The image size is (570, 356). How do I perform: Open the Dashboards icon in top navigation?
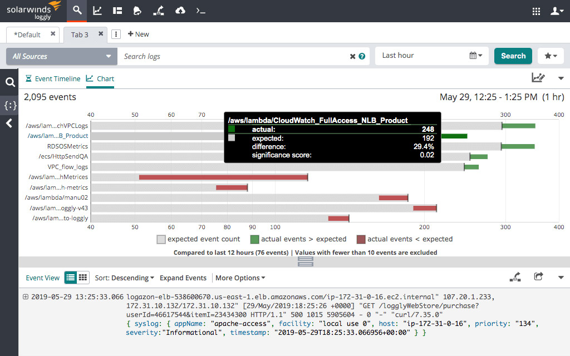click(117, 11)
